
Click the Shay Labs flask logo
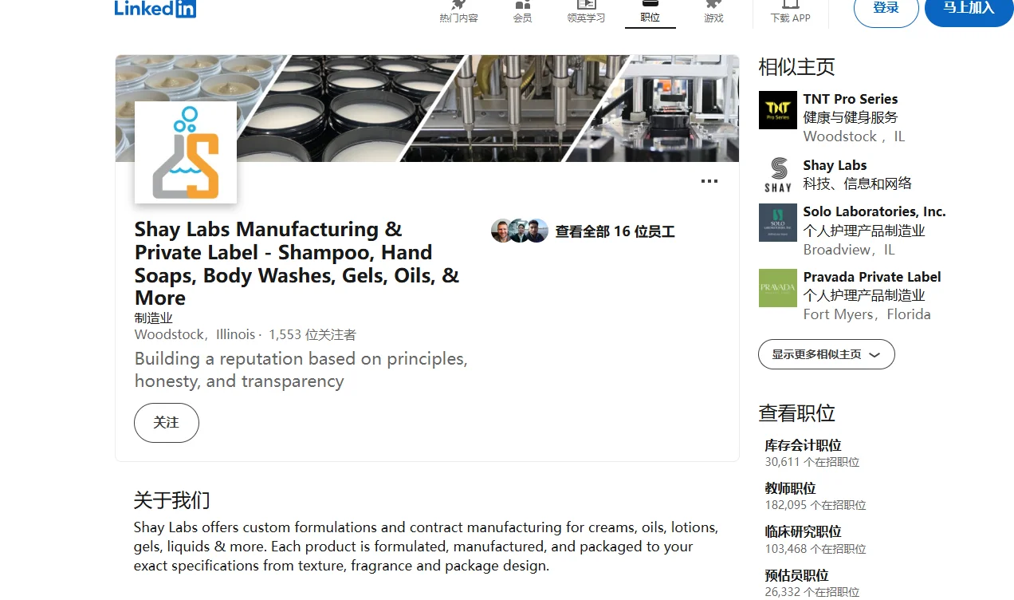186,152
